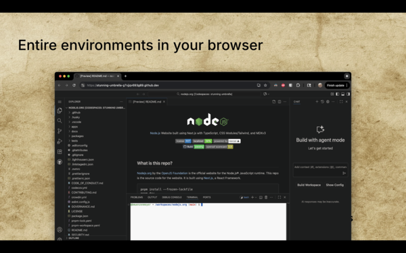406x253 pixels.
Task: Click the Finish update button
Action: tap(337, 85)
